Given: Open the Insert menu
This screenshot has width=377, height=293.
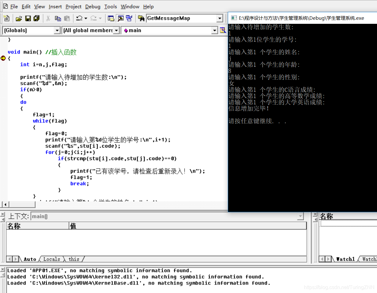Looking at the screenshot, I should pos(55,7).
